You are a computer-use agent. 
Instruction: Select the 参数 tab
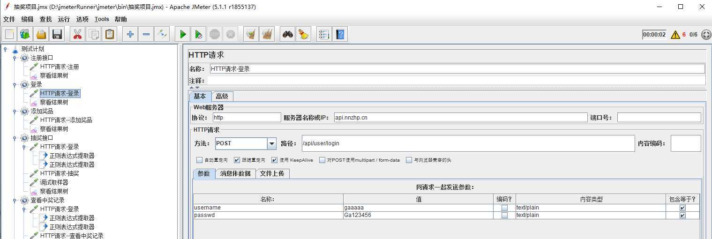pyautogui.click(x=204, y=173)
